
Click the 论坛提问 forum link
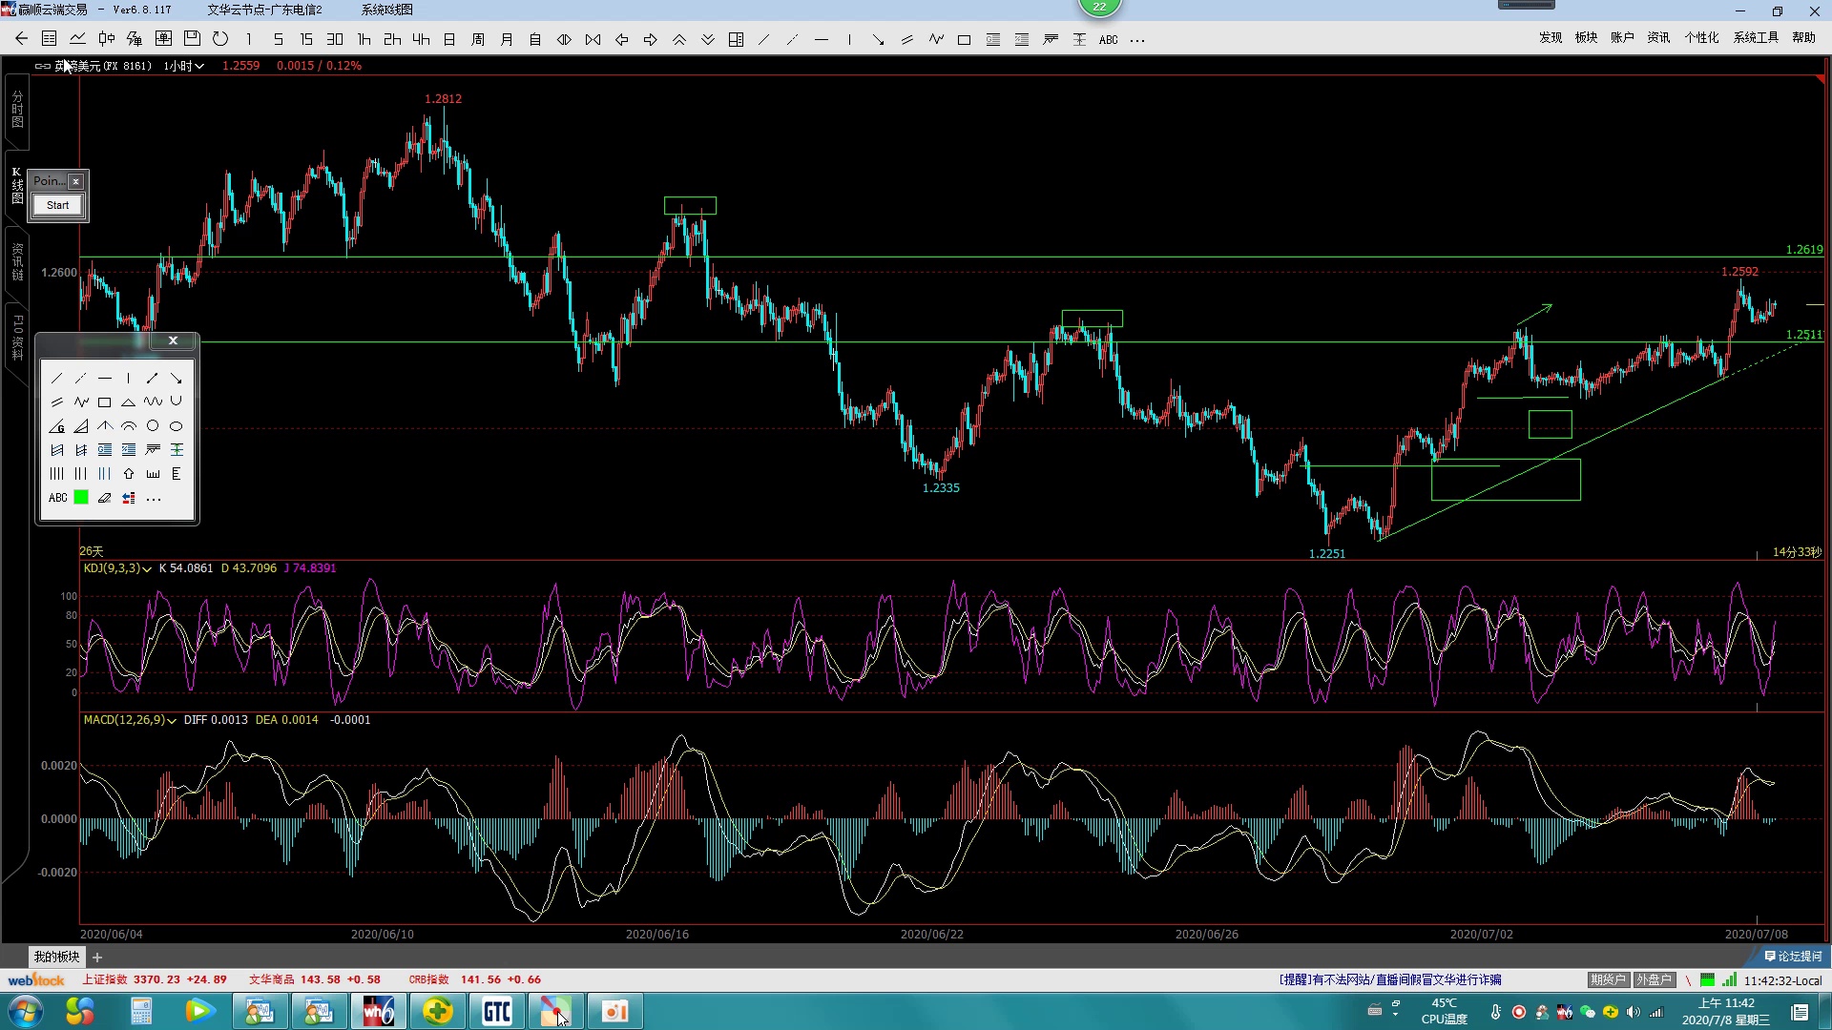1794,956
